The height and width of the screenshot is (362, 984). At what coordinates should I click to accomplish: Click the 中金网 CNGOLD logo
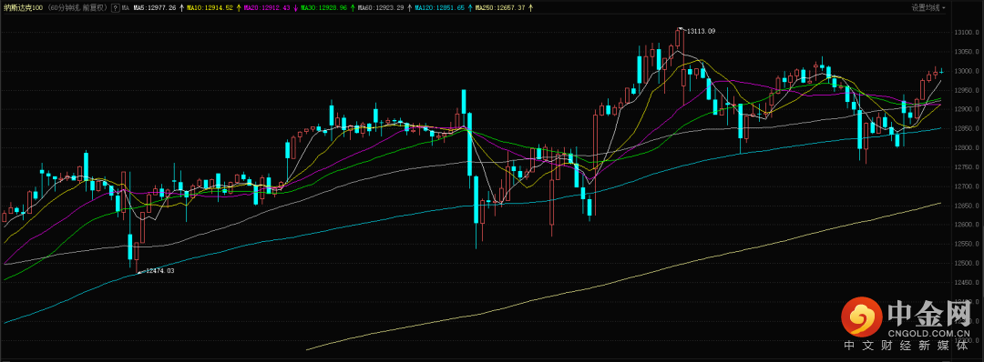pos(907,323)
